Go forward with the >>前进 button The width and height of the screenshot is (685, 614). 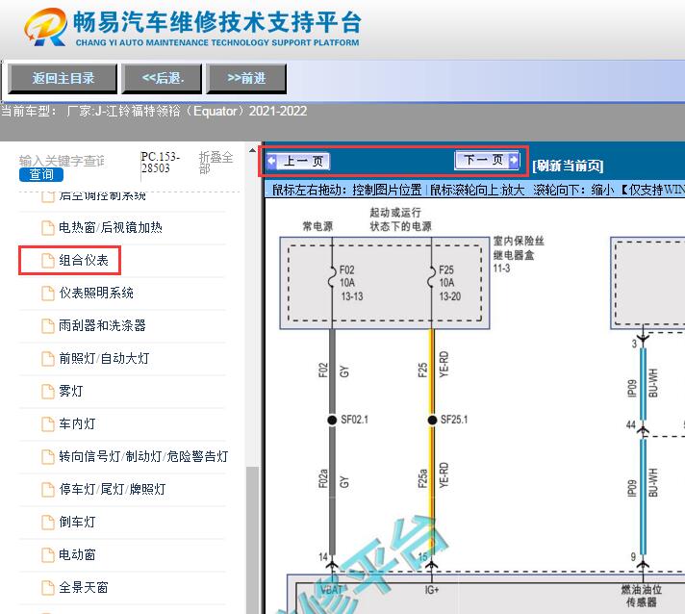[246, 79]
